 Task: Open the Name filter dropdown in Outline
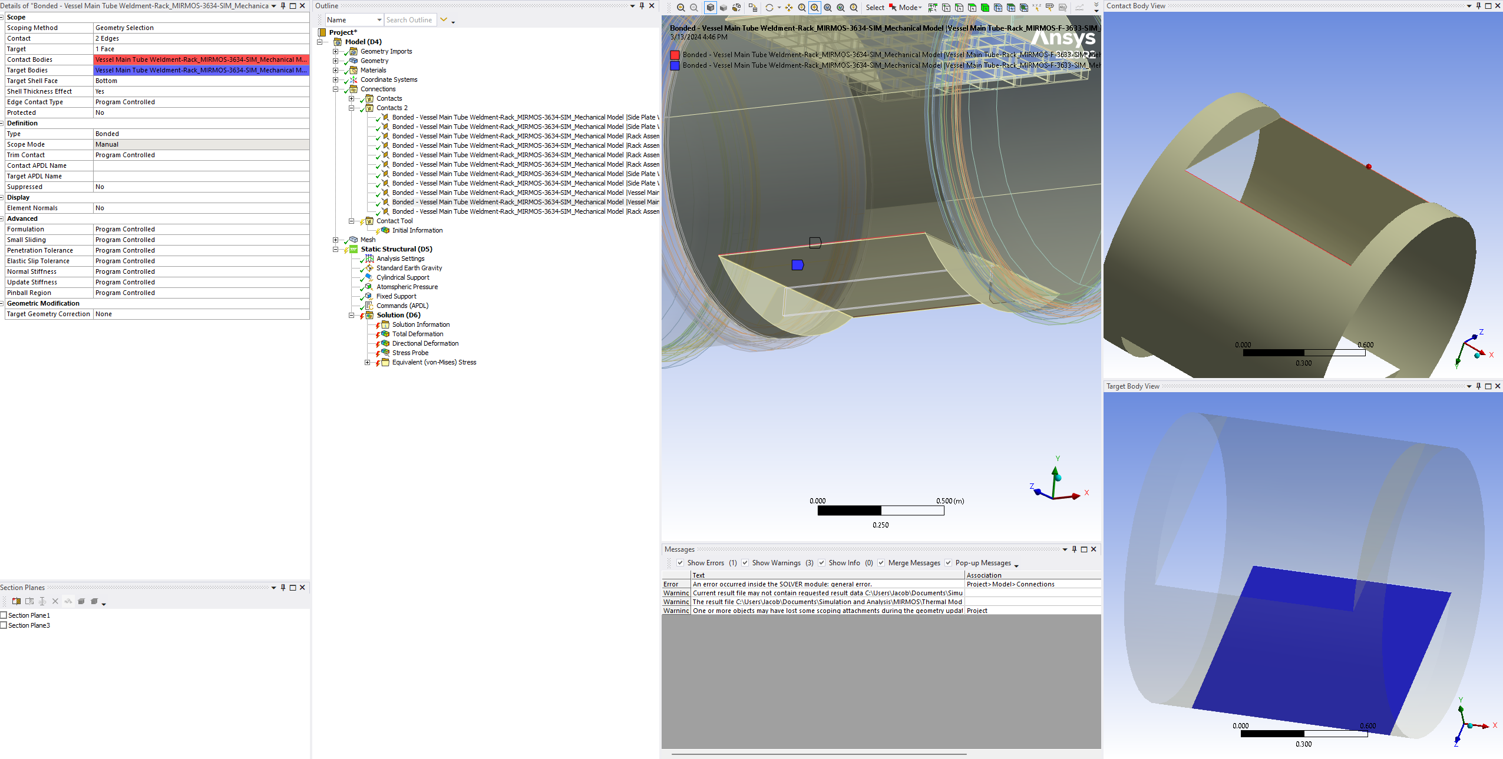[379, 20]
